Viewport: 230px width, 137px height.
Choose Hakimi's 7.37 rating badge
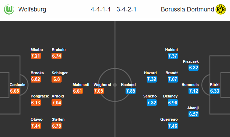pos(173,56)
